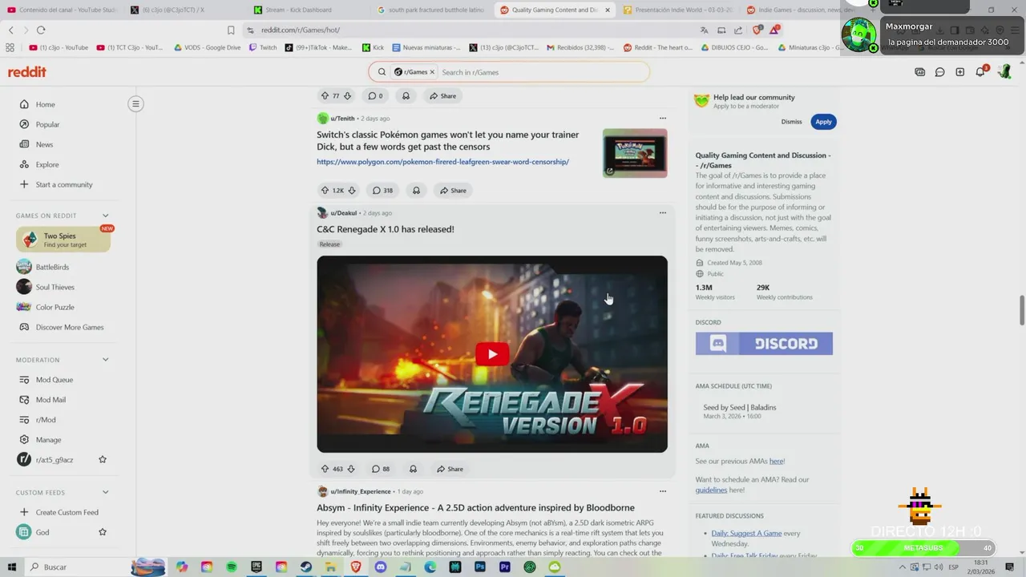This screenshot has width=1026, height=577.
Task: Collapse the left navigation sidebar
Action: (x=135, y=103)
